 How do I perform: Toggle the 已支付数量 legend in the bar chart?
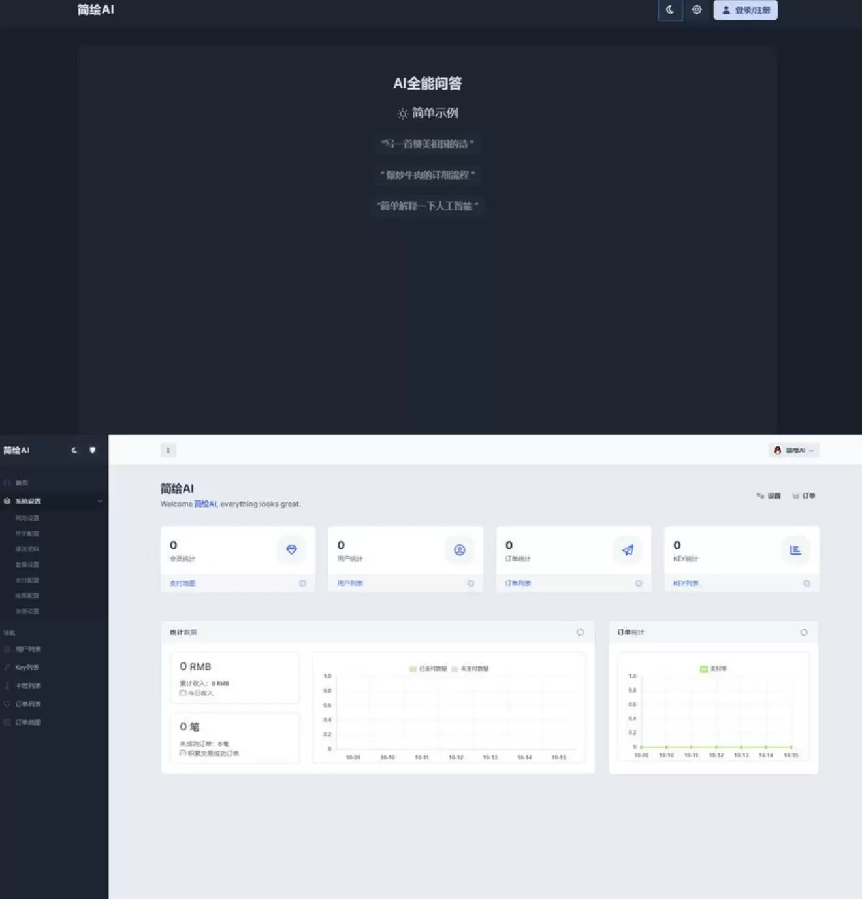(428, 669)
